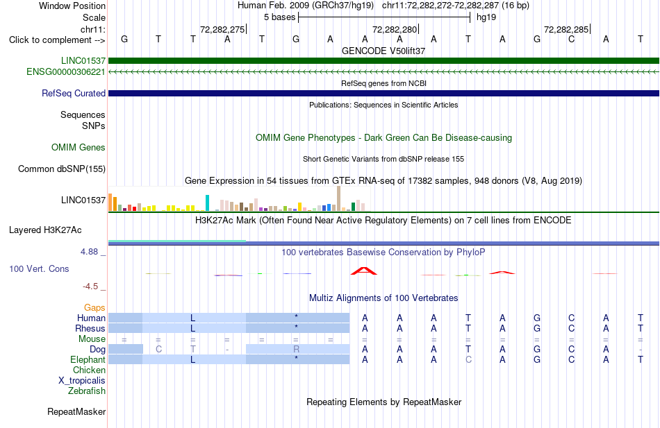Select the Mouse species row label
The image size is (660, 428).
(92, 339)
